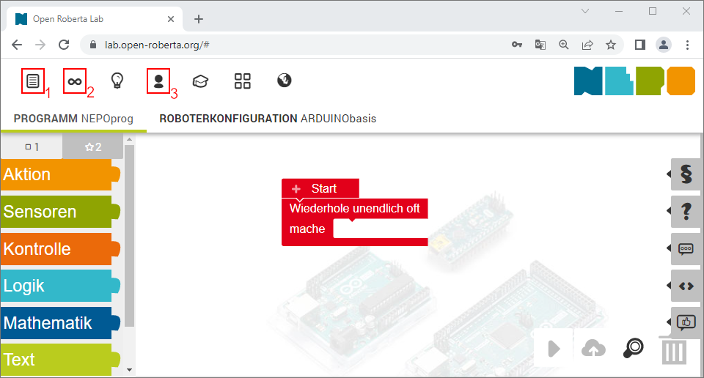Open the Sensoren block category
Image resolution: width=704 pixels, height=378 pixels.
point(60,212)
